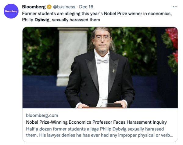
Task: Click the Bloomberg wordmark inside the avatar
Action: click(11, 11)
